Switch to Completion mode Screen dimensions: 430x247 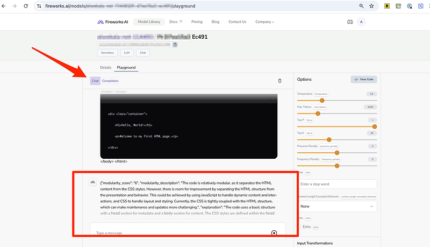[110, 81]
